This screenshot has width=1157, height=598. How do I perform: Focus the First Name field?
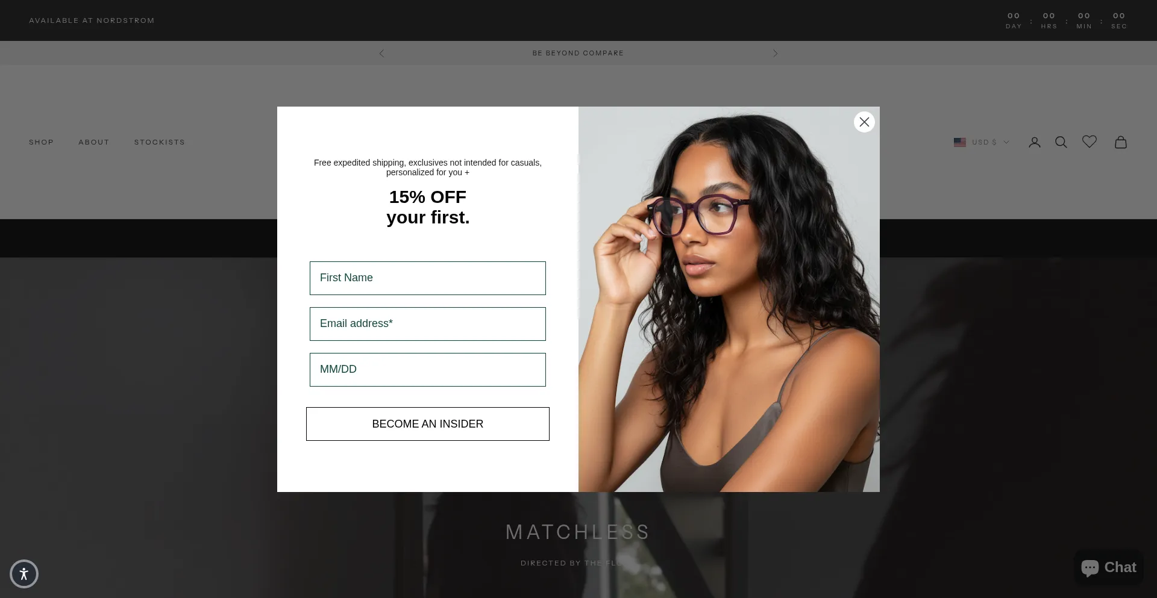click(428, 278)
